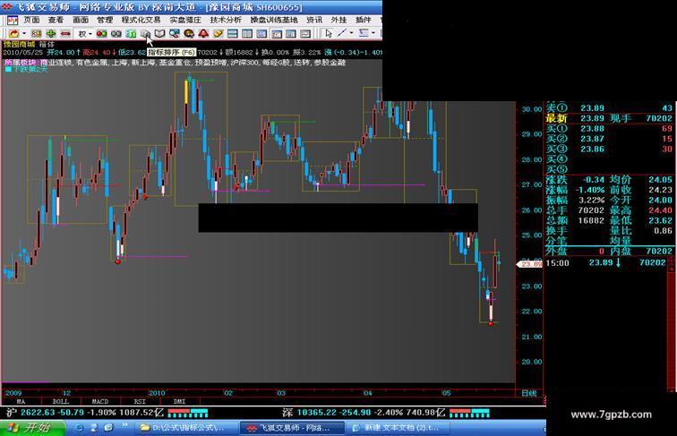The height and width of the screenshot is (436, 677).
Task: Activate the 飞狐交易师 taskbar button
Action: tap(292, 428)
